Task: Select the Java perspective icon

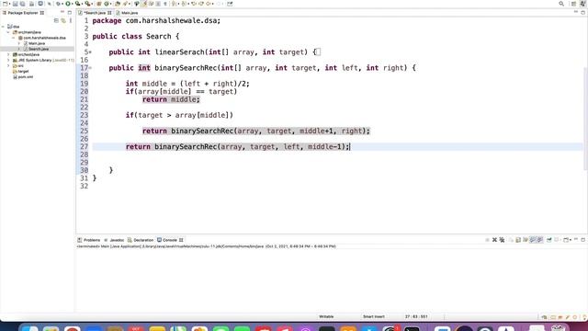Action: coord(583,4)
